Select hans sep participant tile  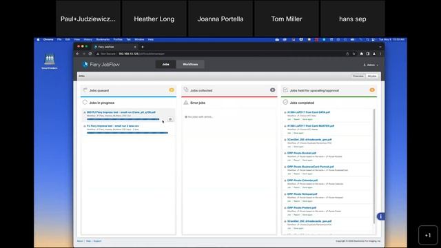pos(353,19)
